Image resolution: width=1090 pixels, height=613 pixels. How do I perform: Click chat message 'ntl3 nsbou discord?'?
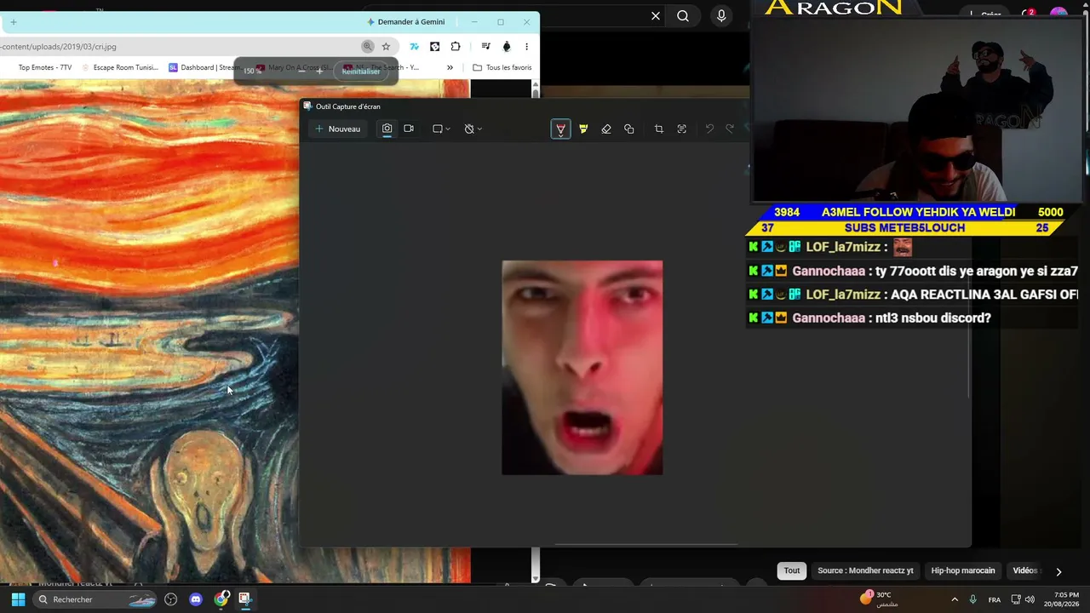936,318
